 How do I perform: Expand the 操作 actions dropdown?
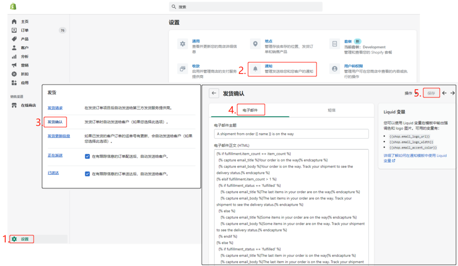coord(410,93)
